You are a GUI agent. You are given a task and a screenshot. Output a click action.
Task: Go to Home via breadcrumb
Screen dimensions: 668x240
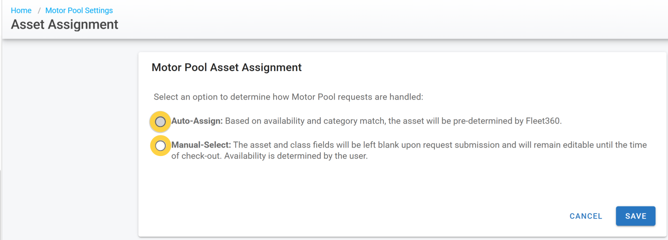[x=21, y=10]
